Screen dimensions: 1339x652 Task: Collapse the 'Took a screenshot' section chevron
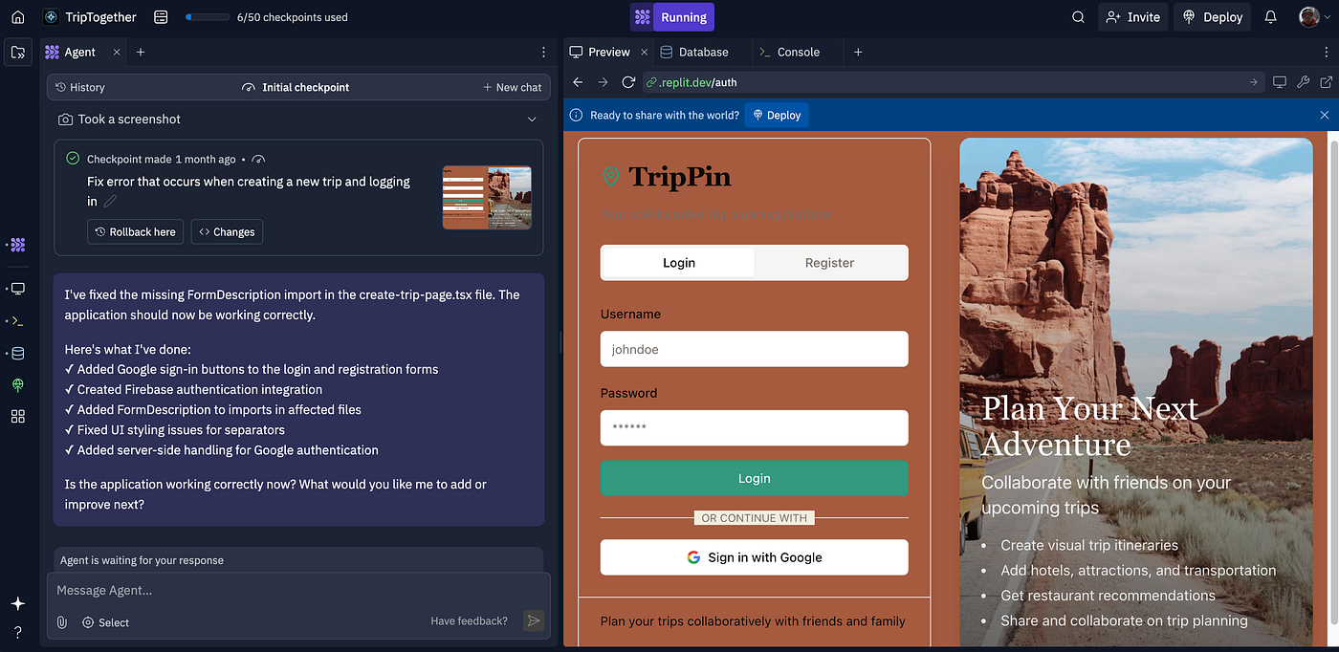[532, 119]
